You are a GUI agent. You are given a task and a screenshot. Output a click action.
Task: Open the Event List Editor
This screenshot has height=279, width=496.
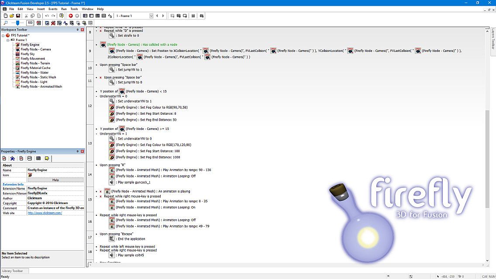(104, 16)
